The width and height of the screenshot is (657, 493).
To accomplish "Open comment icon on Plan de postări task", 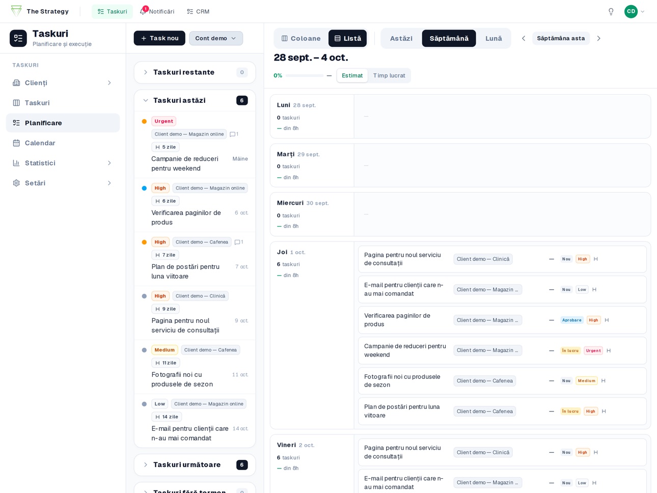I will click(x=237, y=242).
